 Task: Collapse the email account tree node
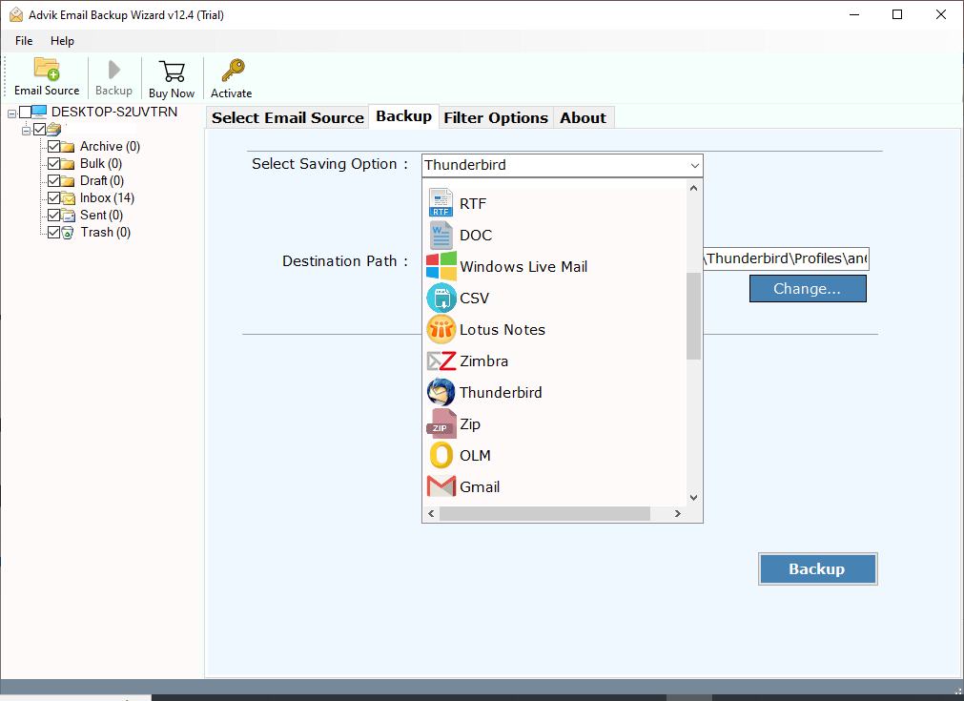point(26,131)
